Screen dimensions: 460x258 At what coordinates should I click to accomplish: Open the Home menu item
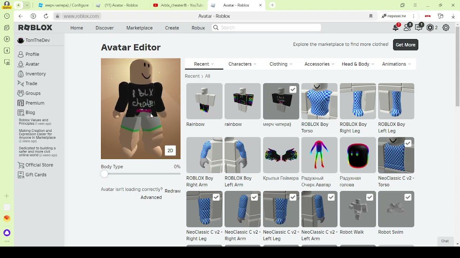pyautogui.click(x=77, y=28)
